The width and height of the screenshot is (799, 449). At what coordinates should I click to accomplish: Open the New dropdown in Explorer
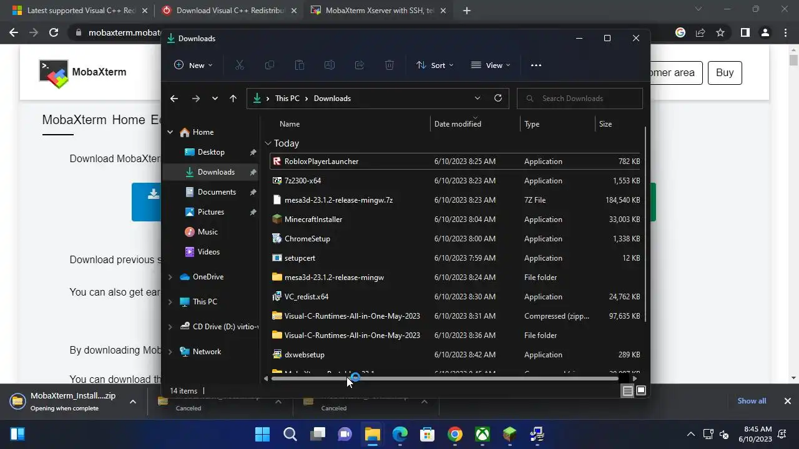[x=194, y=65]
